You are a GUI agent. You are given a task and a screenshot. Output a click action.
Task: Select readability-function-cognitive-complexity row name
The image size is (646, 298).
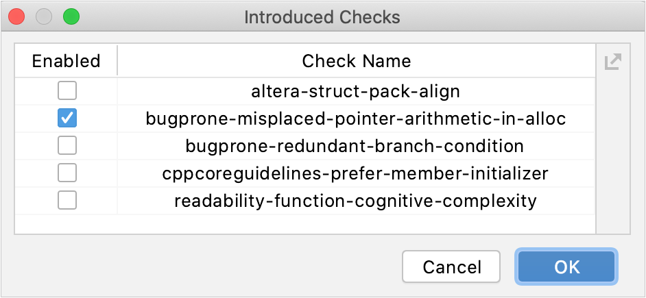356,201
